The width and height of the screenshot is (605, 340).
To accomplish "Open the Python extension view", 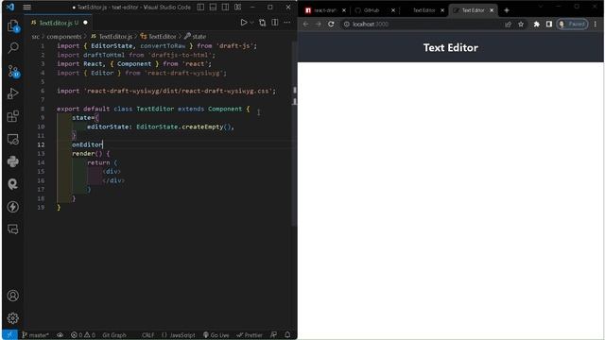I will (13, 161).
